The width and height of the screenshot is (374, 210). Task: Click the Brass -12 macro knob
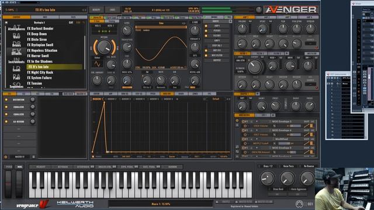[x=268, y=178]
